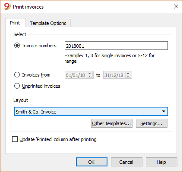Viewport: 183px width, 172px height.
Task: Open Help for this dialog
Action: pyautogui.click(x=161, y=162)
